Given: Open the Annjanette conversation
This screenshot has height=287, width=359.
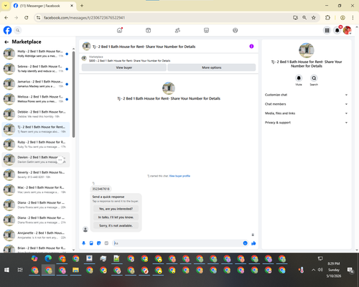Looking at the screenshot, I should [36, 235].
